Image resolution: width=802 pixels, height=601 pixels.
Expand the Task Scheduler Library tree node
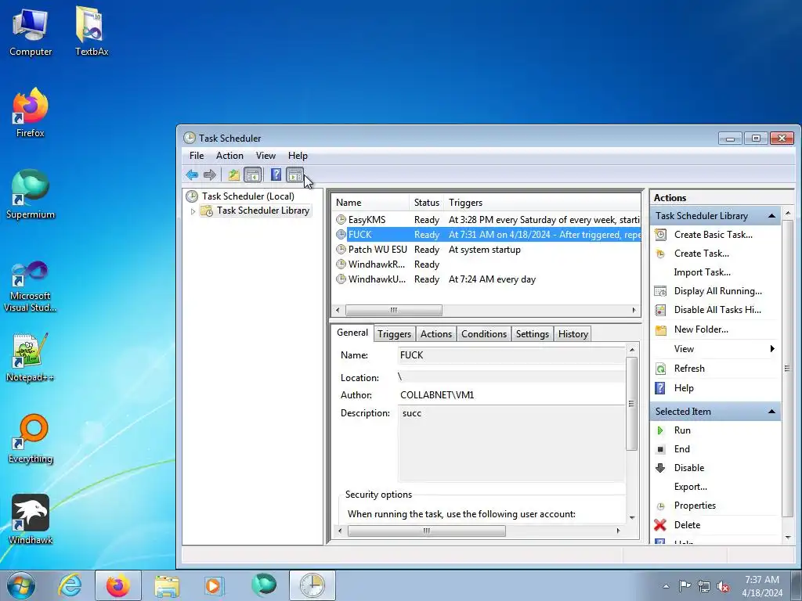(193, 211)
